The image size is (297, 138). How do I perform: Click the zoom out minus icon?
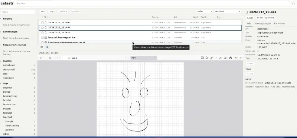(123, 58)
